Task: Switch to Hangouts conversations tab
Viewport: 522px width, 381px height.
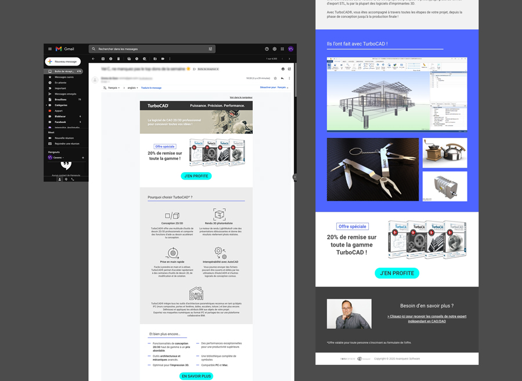Action: pyautogui.click(x=66, y=179)
